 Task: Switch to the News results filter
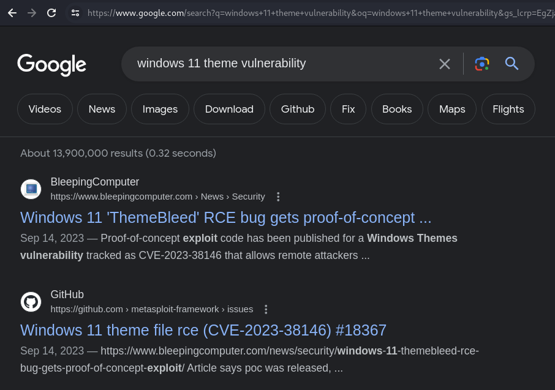[x=102, y=109]
